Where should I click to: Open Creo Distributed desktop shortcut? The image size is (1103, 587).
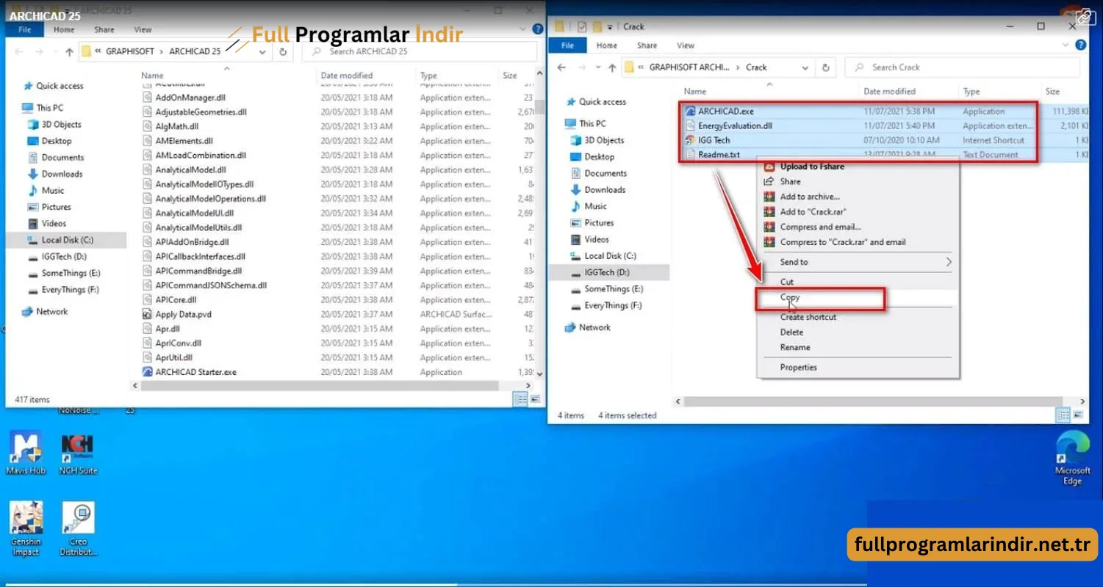[77, 529]
